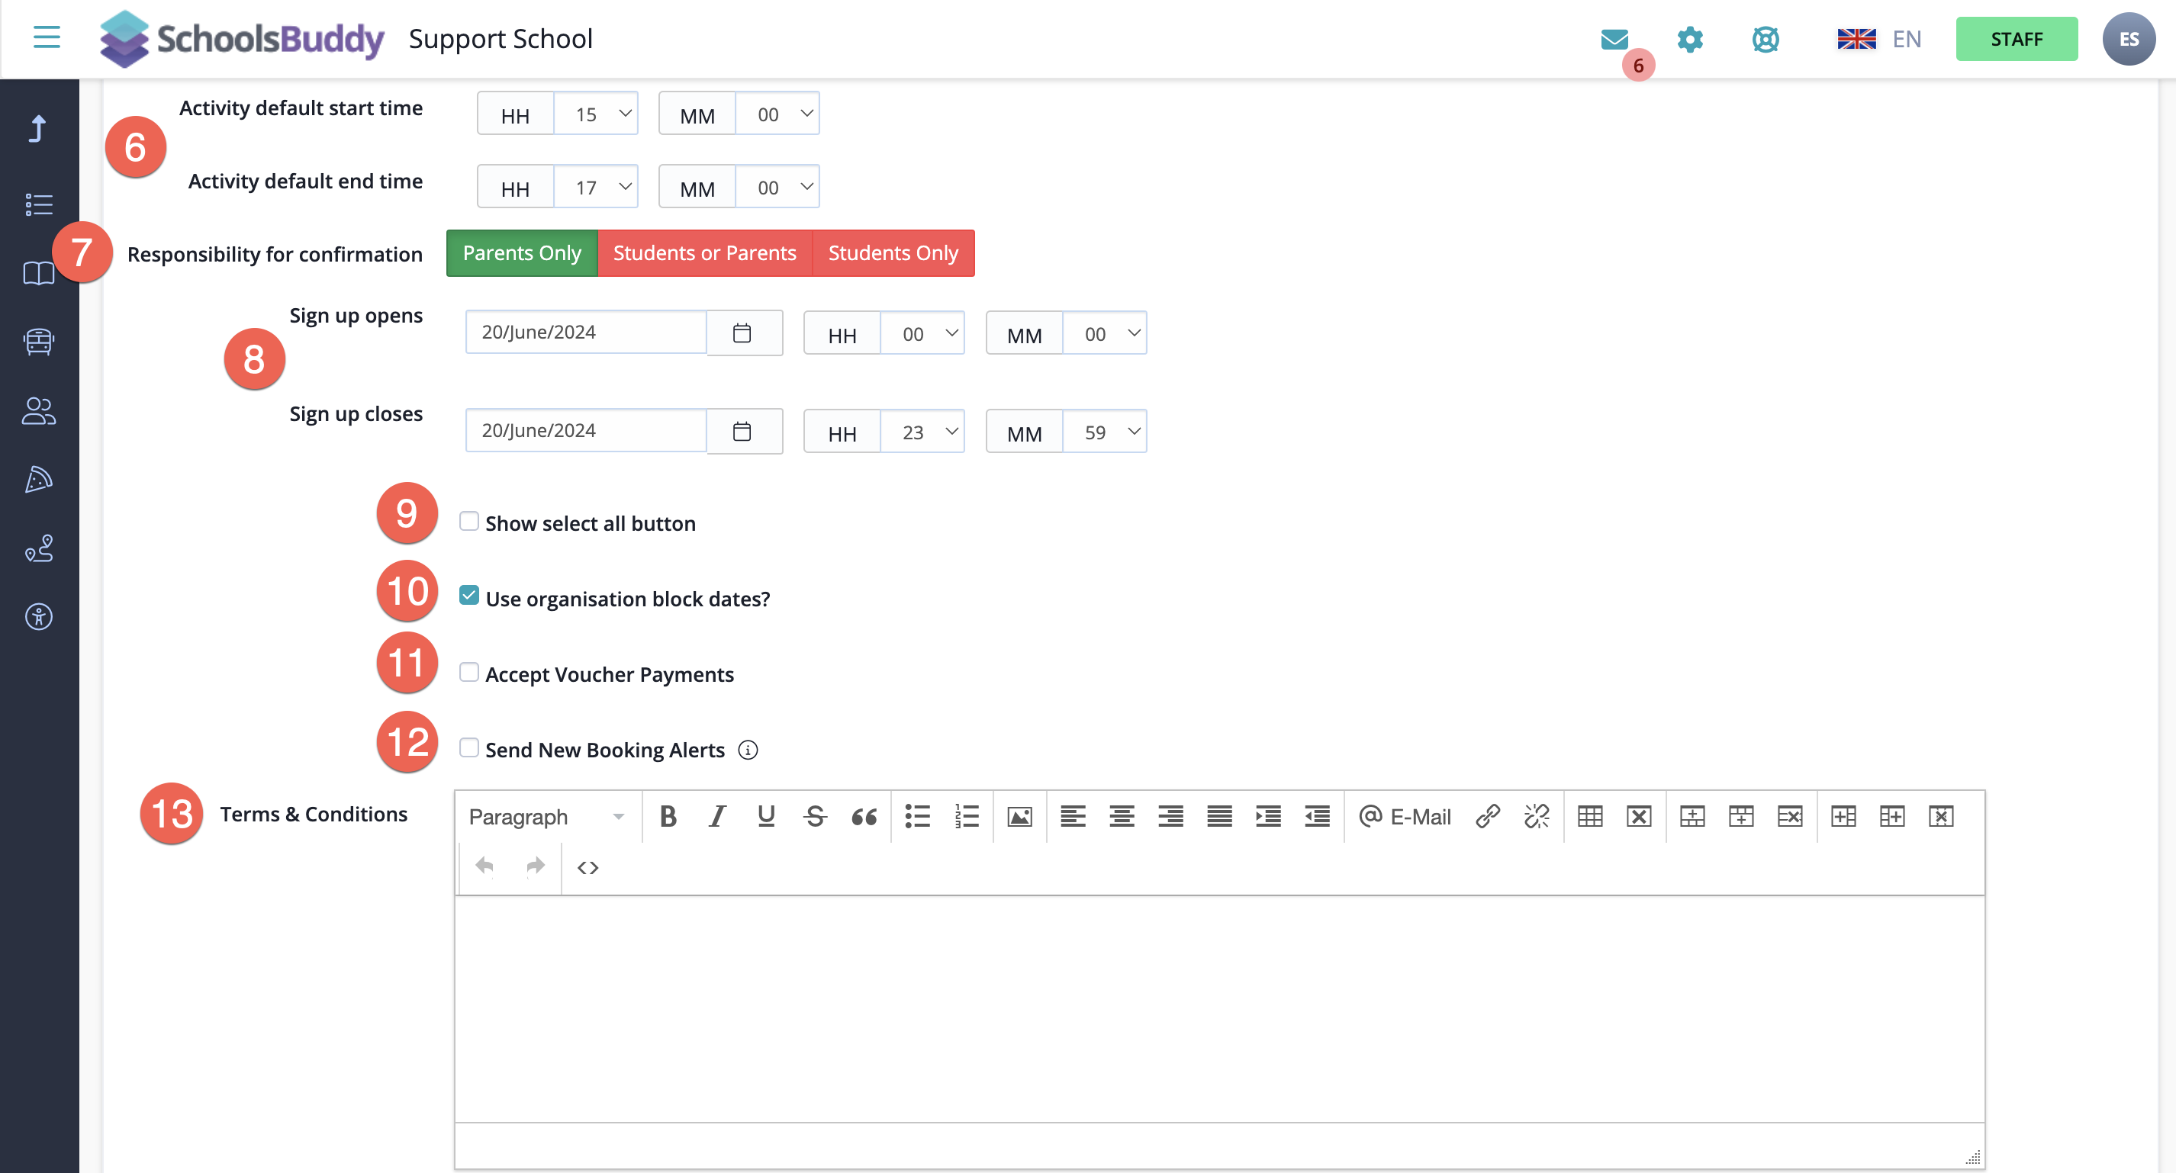This screenshot has height=1173, width=2176.
Task: Open the accessibility sidebar icon
Action: coord(39,616)
